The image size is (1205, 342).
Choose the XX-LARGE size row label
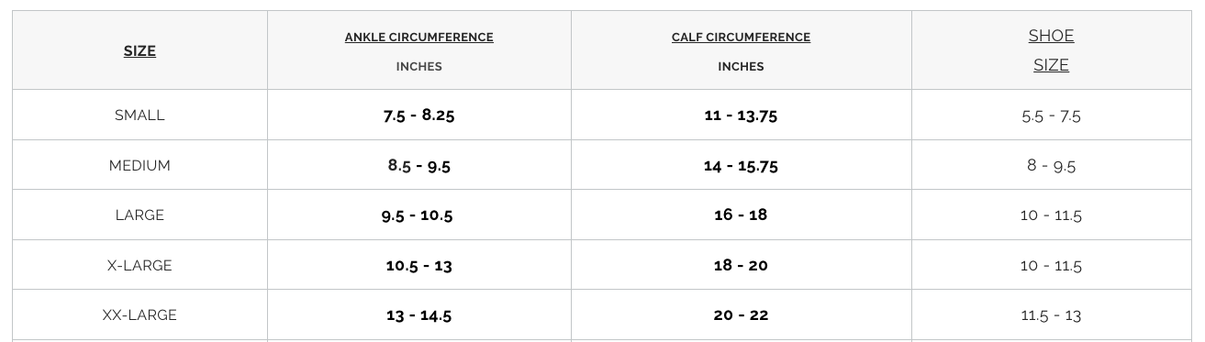pyautogui.click(x=139, y=315)
